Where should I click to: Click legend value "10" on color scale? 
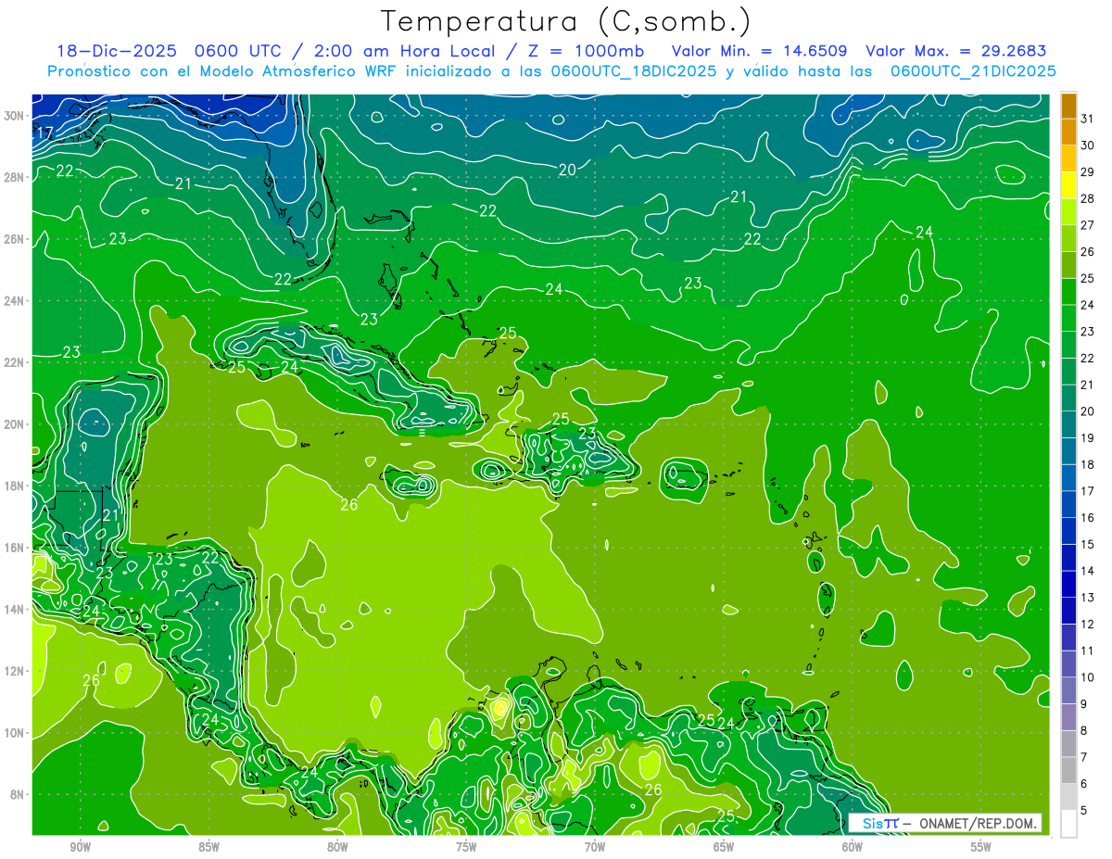pos(1087,677)
